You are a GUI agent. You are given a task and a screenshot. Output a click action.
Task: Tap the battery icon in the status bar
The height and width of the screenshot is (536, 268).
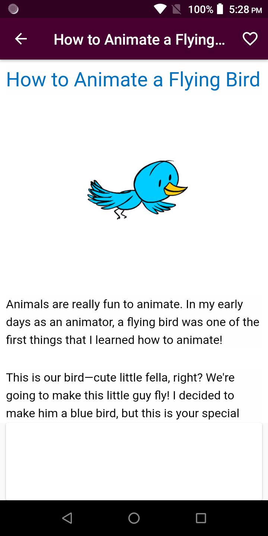pos(220,9)
